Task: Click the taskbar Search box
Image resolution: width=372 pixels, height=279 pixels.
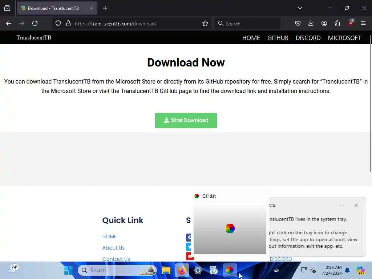Action: 117,270
